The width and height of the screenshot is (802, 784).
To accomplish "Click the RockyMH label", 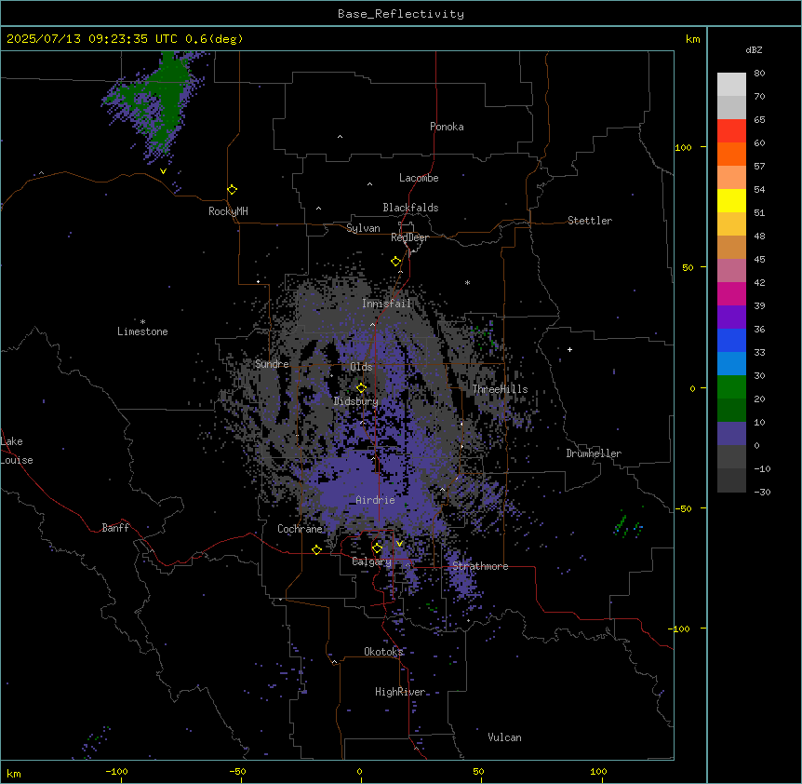I will [x=228, y=211].
